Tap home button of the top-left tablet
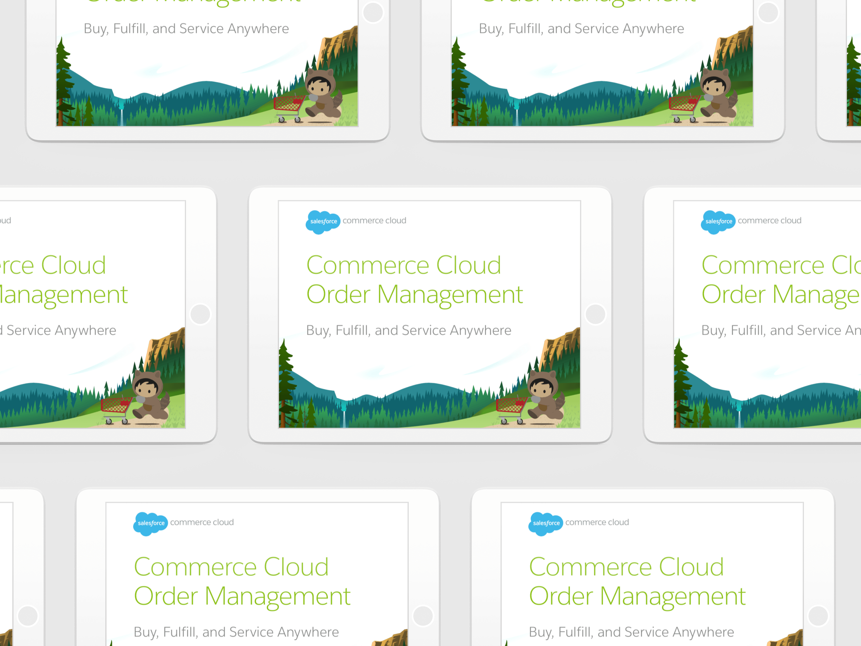This screenshot has width=861, height=646. click(x=373, y=12)
